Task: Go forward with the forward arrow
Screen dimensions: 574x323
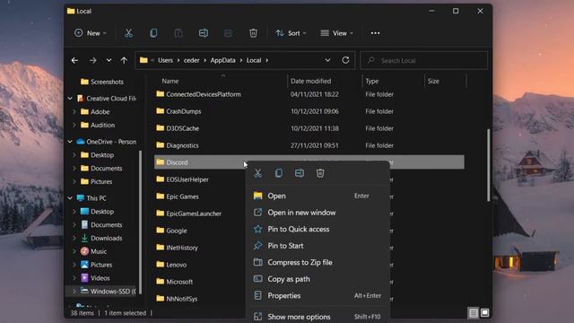Action: [x=93, y=60]
